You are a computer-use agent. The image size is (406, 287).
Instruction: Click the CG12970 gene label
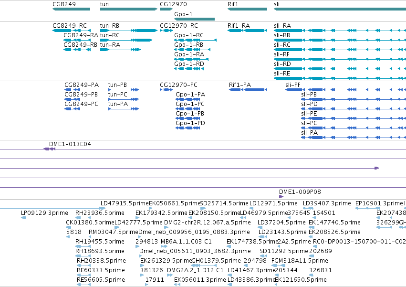(x=173, y=4)
